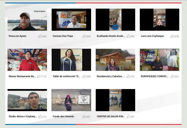Like the Studio Aktiva-t Coyhaiq... video

pyautogui.click(x=40, y=117)
